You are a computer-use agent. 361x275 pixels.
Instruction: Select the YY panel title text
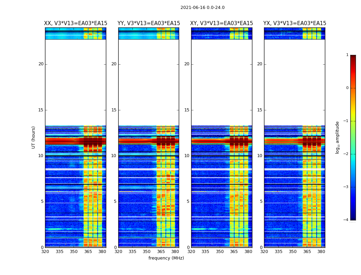tap(149, 23)
